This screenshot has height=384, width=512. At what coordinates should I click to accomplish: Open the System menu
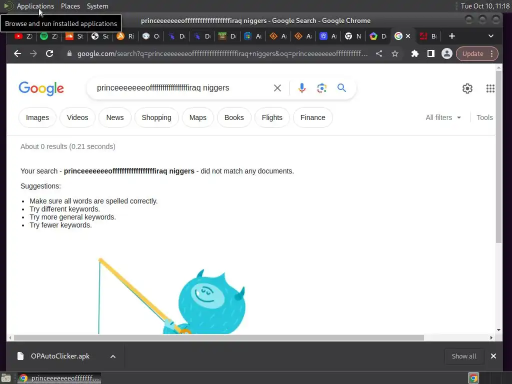tap(97, 6)
